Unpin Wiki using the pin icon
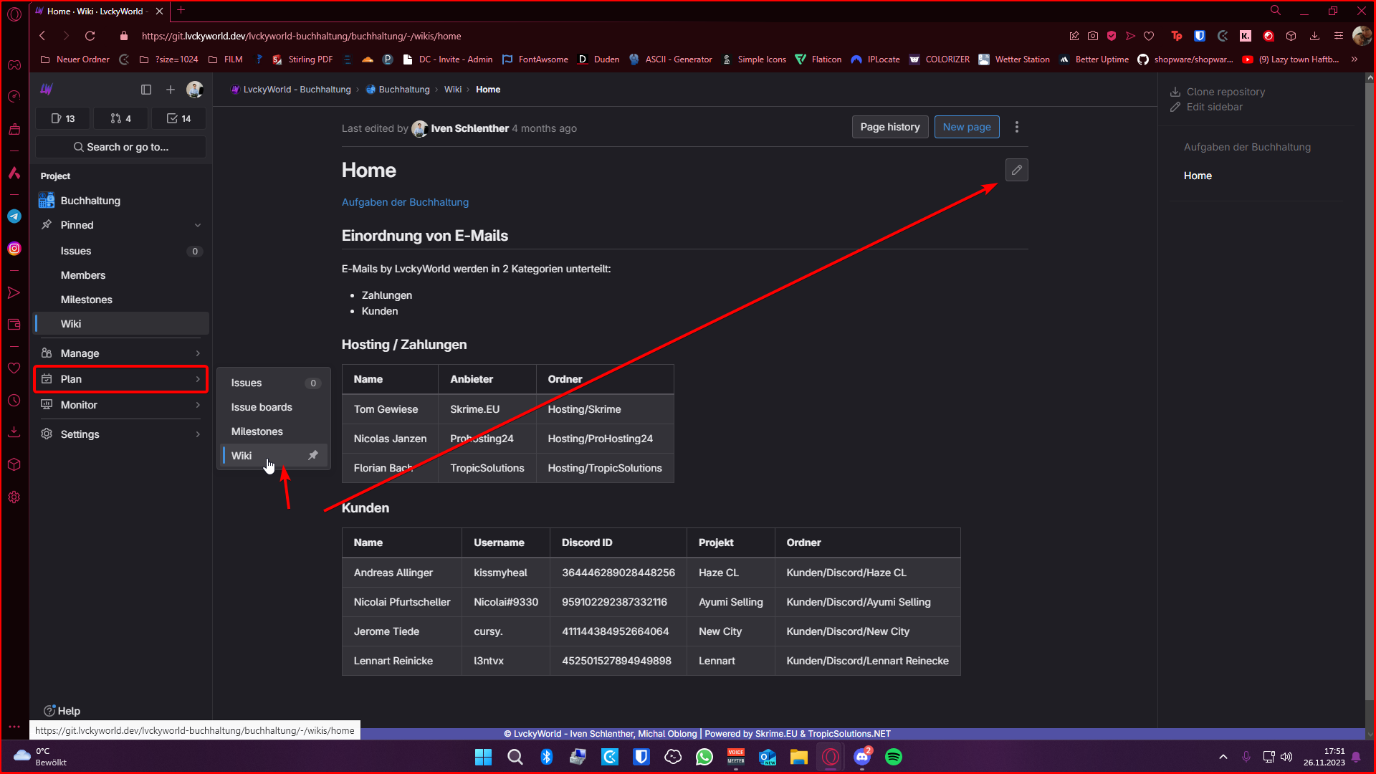Viewport: 1376px width, 774px height. click(x=313, y=455)
